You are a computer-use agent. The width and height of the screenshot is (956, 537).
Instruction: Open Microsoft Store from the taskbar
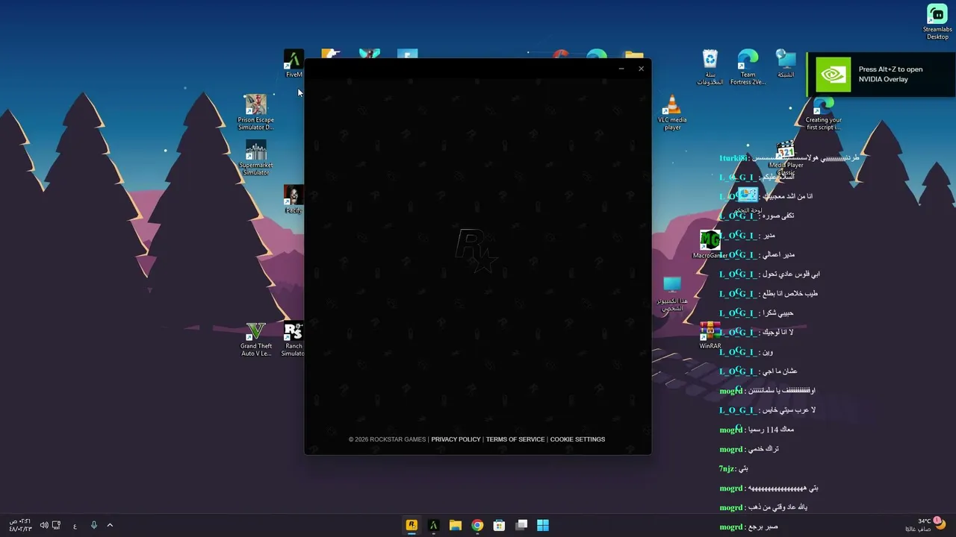500,525
